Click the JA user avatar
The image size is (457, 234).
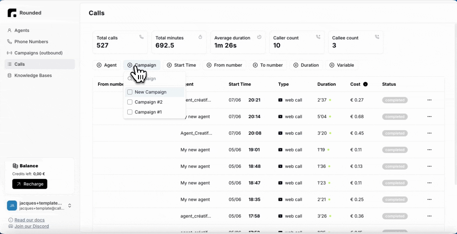tap(12, 205)
